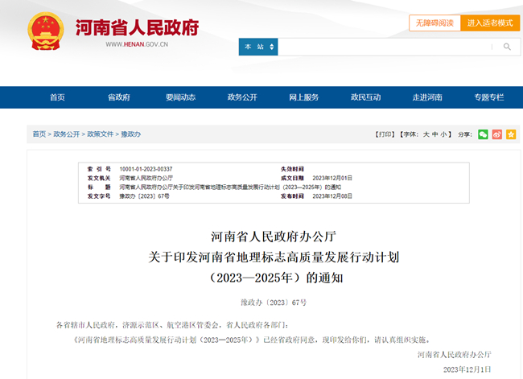Open the 政务公开 navigation menu item
Image resolution: width=523 pixels, height=379 pixels.
coord(242,97)
